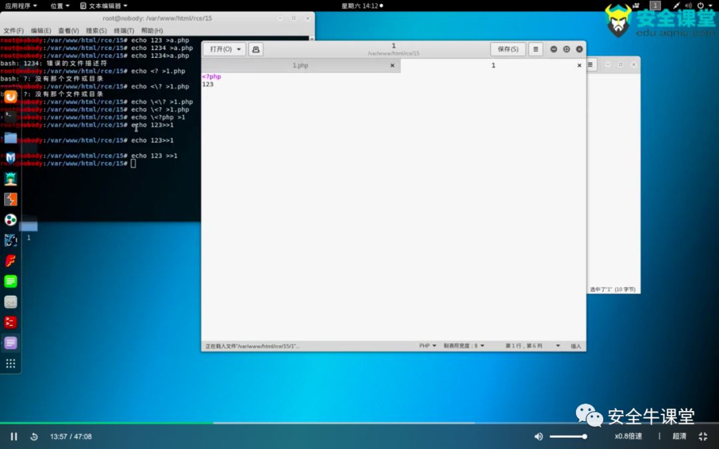Switch to the 1.php tab
The image size is (719, 449).
point(300,65)
